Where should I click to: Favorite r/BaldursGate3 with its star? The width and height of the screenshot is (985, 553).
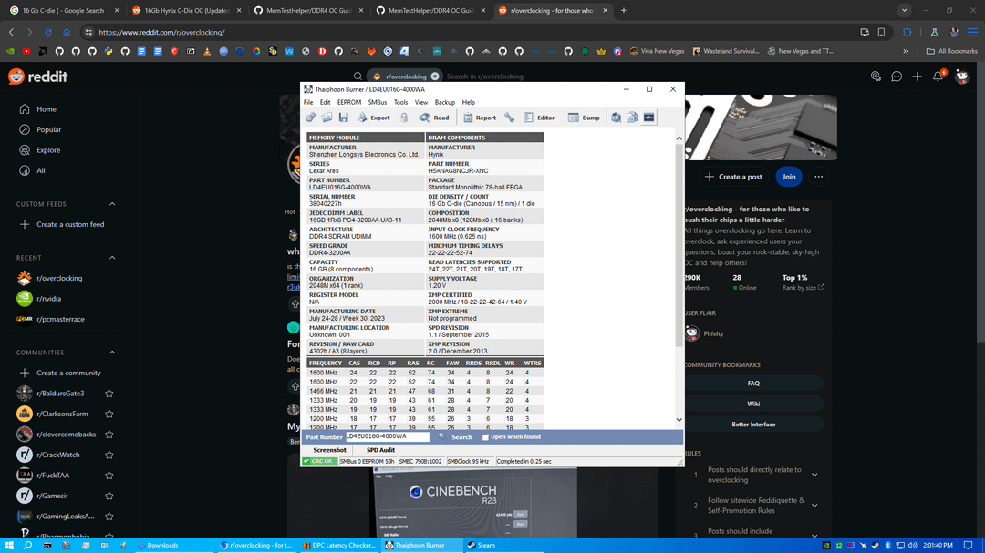109,394
